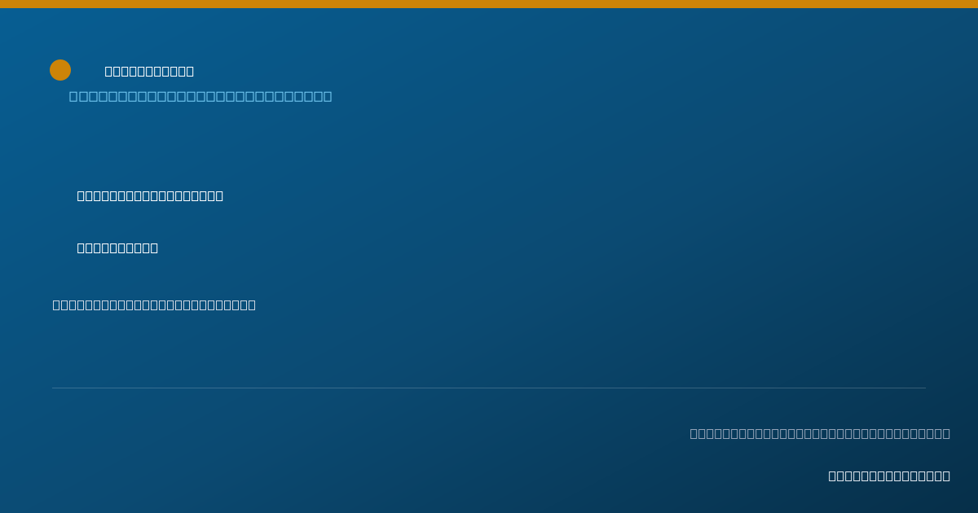The image size is (978, 513).
Task: Click the first character of the longer middle white line
Action: pos(81,195)
